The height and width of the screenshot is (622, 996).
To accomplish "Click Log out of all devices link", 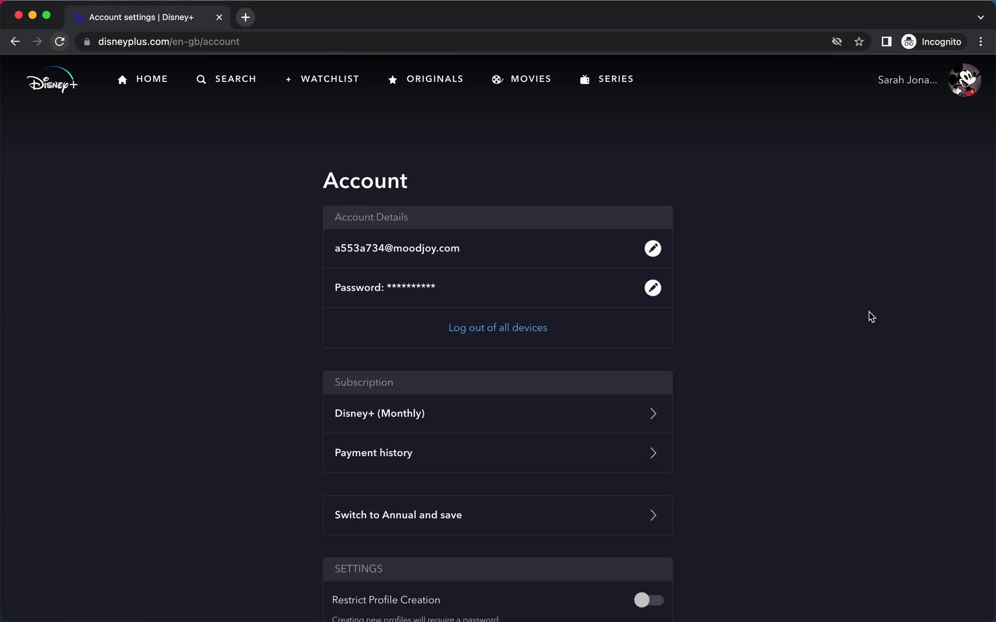I will coord(497,327).
